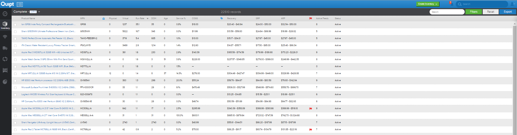
Task: Click the blue tag icon in column header
Action: pos(222,18)
